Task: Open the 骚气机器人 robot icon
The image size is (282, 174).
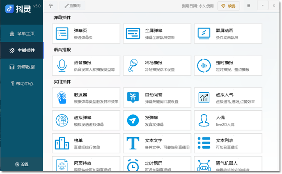Action: point(204,165)
